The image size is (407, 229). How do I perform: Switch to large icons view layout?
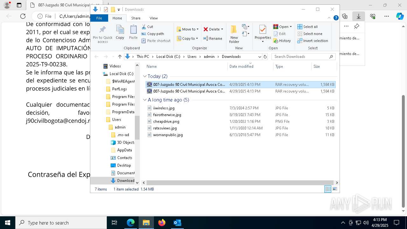pyautogui.click(x=335, y=189)
